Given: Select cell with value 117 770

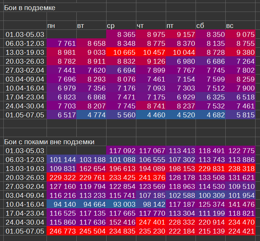Looking at the screenshot, I should click(x=151, y=213).
